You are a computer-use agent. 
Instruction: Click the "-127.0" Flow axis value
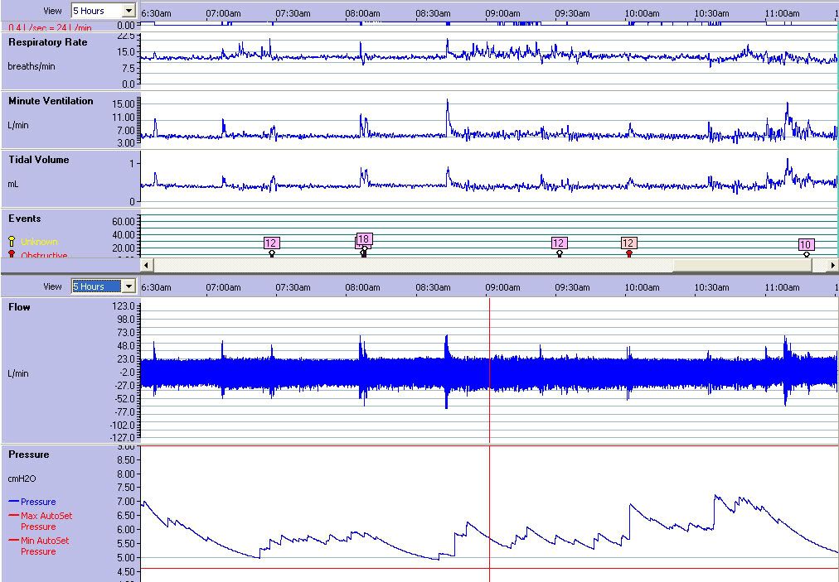(x=123, y=438)
